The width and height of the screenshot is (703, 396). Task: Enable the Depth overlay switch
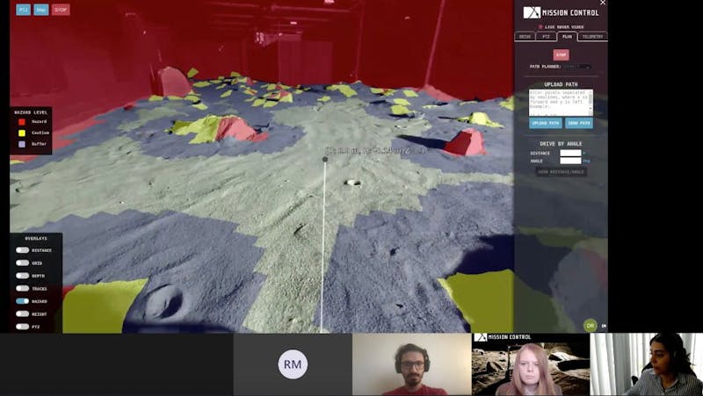tap(22, 276)
